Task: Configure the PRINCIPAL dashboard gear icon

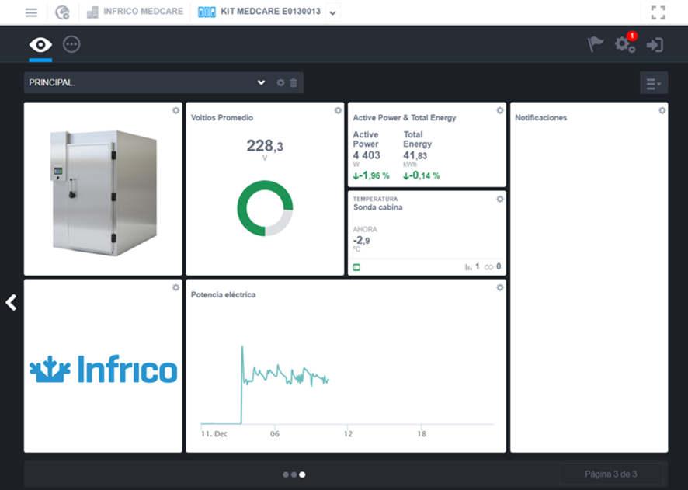Action: [280, 82]
